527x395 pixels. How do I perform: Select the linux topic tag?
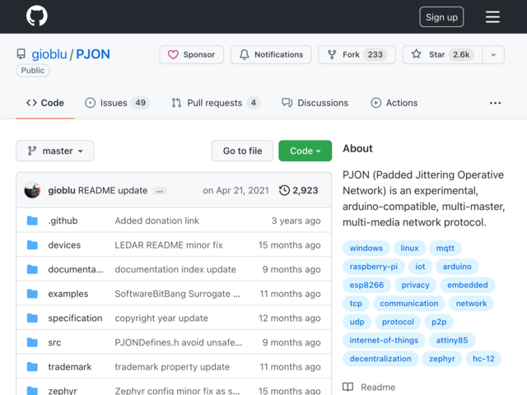click(409, 249)
